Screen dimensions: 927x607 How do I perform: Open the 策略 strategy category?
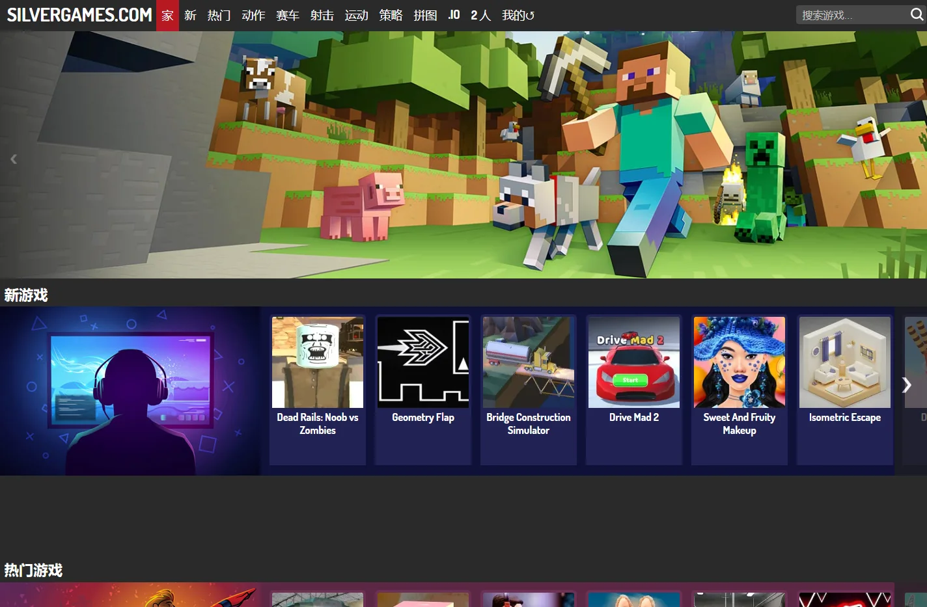(x=391, y=15)
